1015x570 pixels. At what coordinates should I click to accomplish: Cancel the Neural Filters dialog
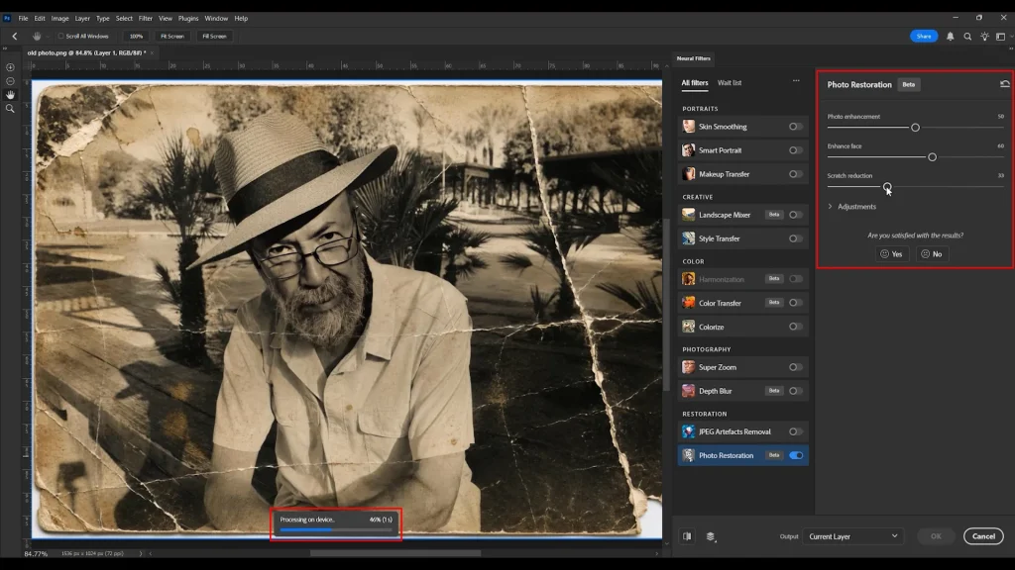983,536
